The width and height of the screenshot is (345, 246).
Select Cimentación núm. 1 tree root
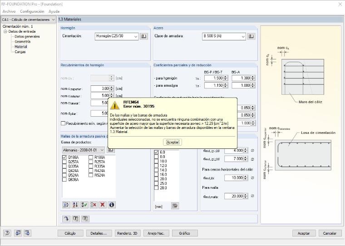click(18, 26)
